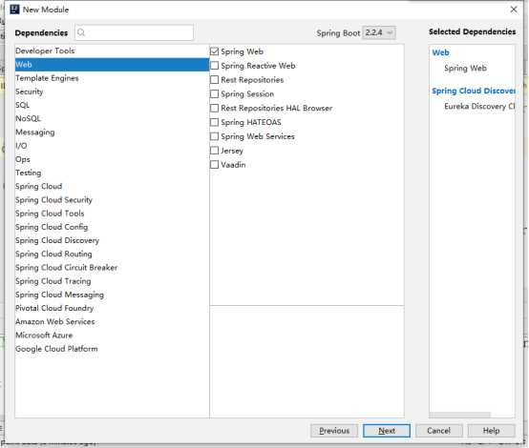Select the Jersey checkbox
Image resolution: width=529 pixels, height=448 pixels.
(x=214, y=151)
